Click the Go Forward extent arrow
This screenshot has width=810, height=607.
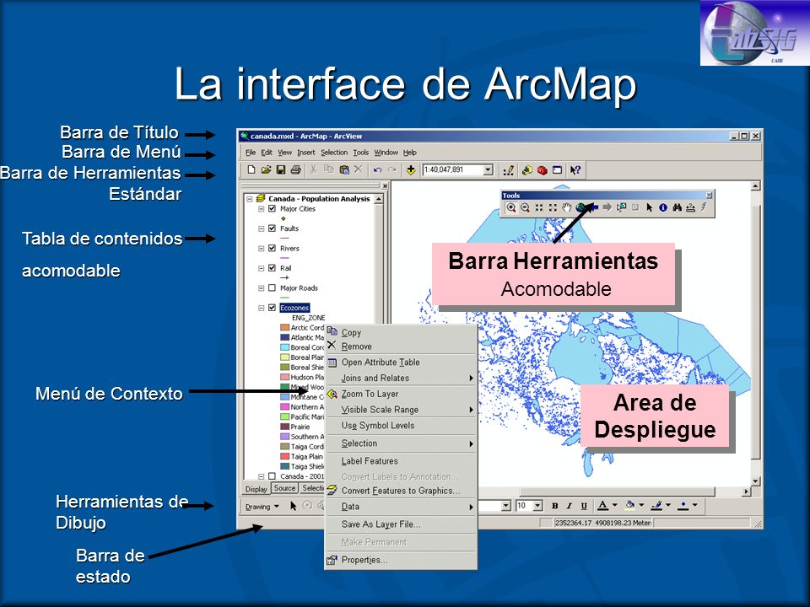click(607, 207)
